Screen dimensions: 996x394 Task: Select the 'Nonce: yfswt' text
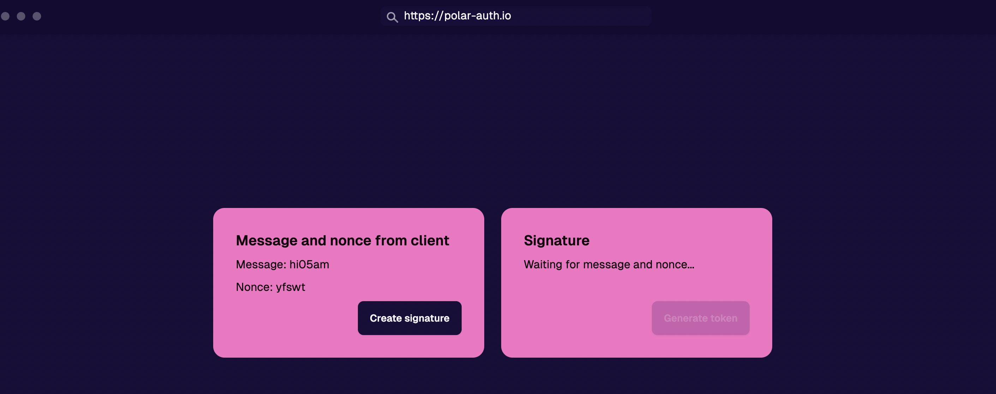(270, 287)
